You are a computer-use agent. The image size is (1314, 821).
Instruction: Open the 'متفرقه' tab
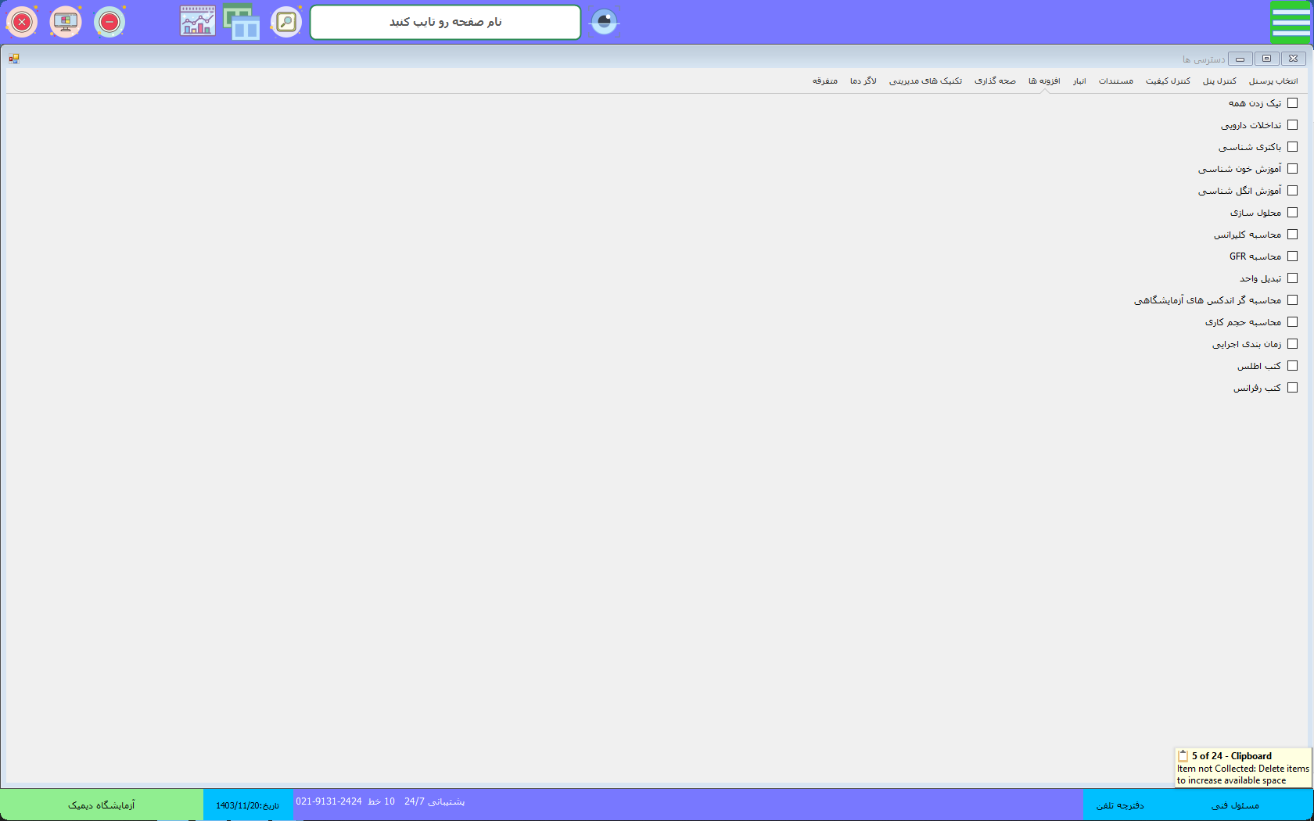point(825,81)
